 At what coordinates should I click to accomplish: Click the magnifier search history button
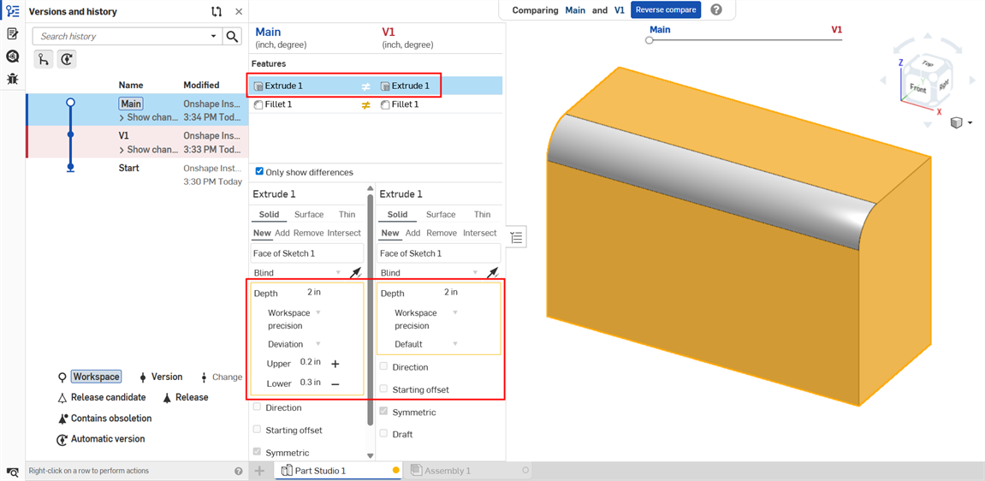(x=232, y=36)
